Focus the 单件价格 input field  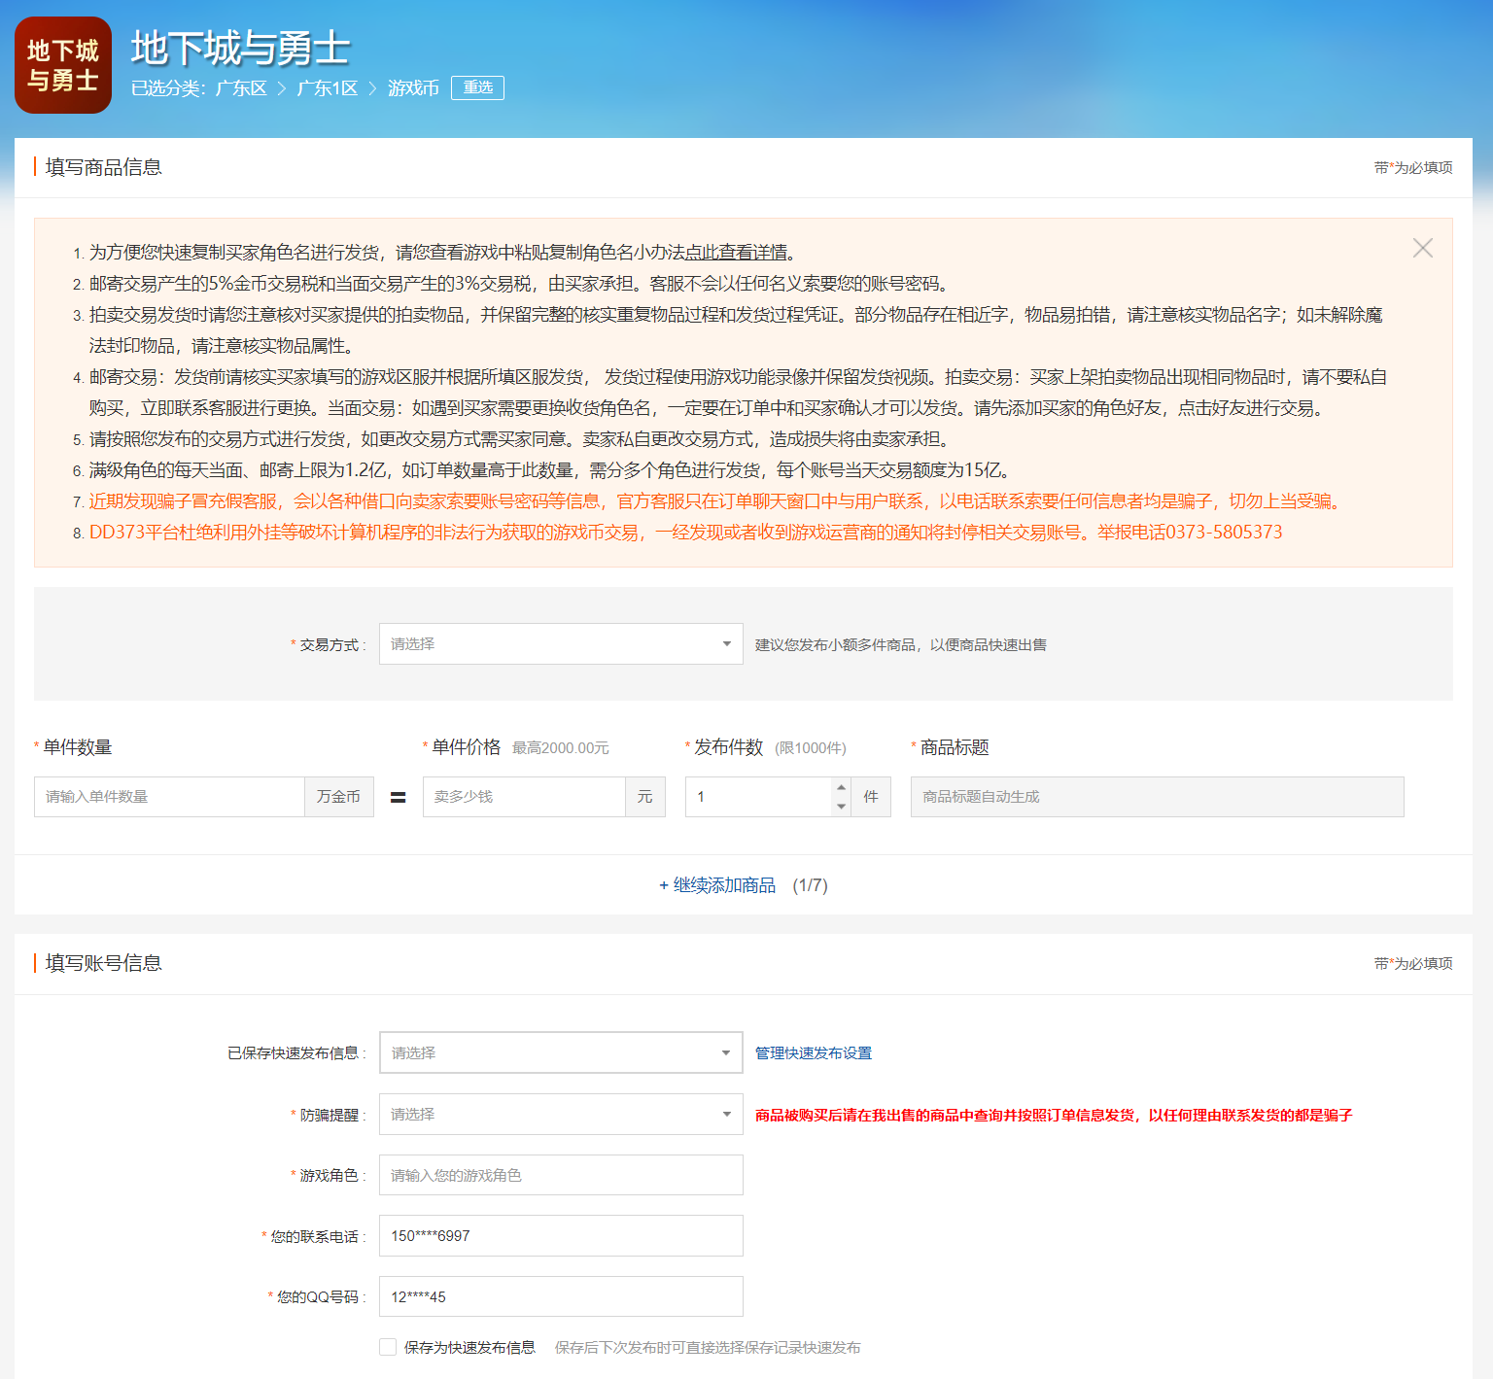[524, 797]
